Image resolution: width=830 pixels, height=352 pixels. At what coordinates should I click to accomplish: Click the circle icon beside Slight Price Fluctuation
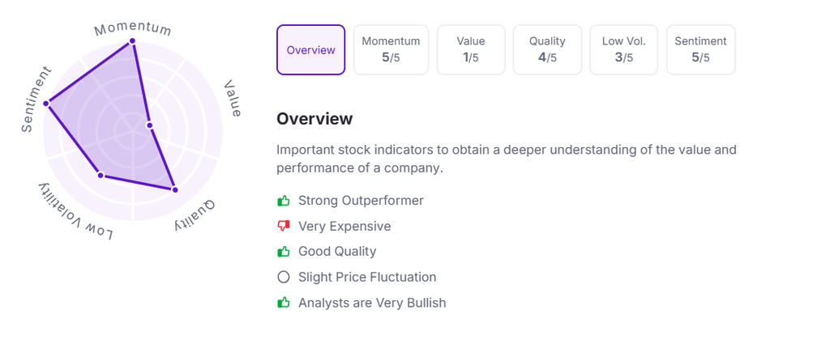[x=284, y=277]
